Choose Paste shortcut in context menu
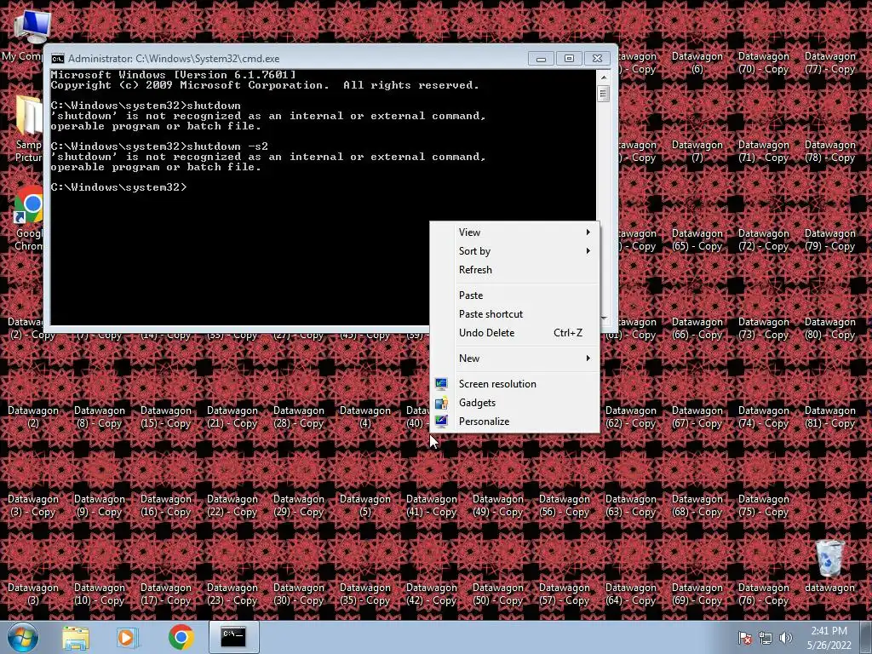This screenshot has width=872, height=654. click(515, 314)
